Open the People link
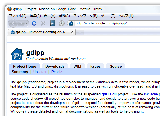The height and width of the screenshot is (116, 160). tap(57, 72)
